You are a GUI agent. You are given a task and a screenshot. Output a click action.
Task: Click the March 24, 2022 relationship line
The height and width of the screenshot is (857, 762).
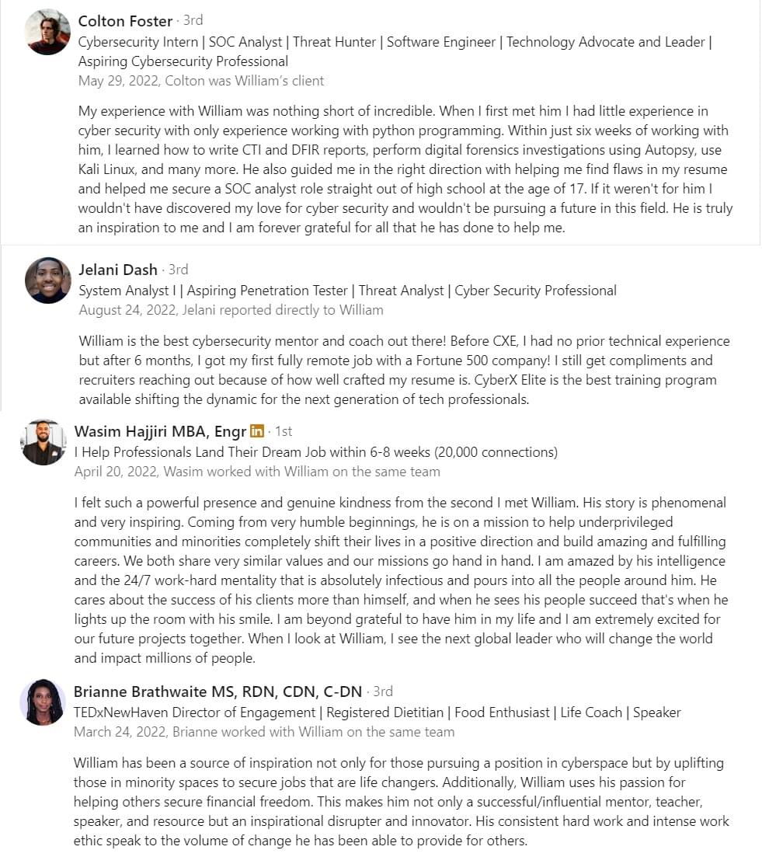point(264,732)
